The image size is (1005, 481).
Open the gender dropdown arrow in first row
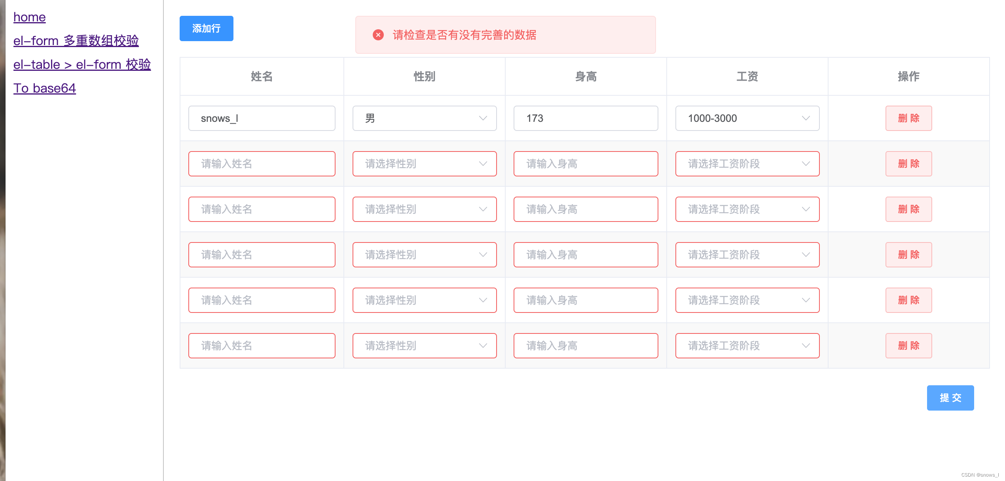483,118
